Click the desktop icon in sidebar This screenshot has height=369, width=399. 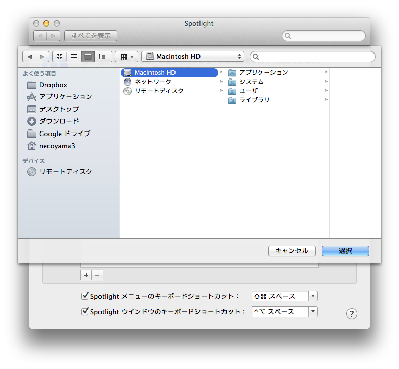coord(32,109)
